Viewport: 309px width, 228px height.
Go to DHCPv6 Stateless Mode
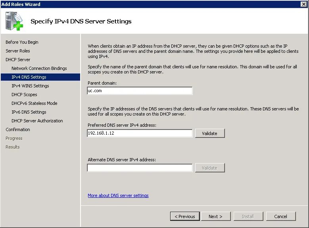34,103
